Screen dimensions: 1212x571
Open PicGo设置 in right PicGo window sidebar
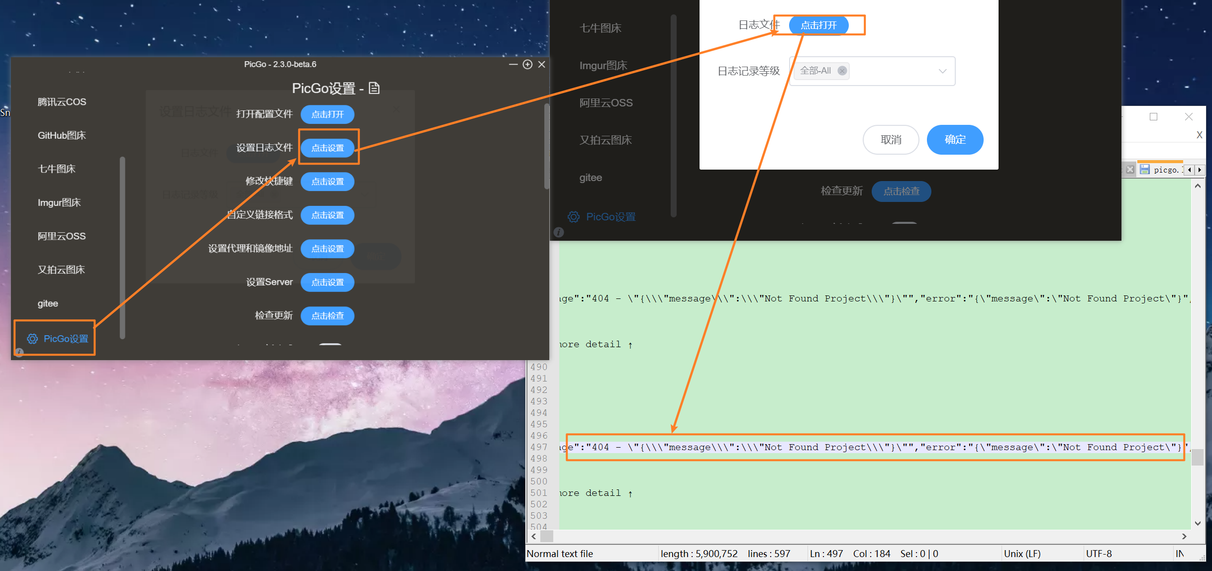(x=602, y=217)
